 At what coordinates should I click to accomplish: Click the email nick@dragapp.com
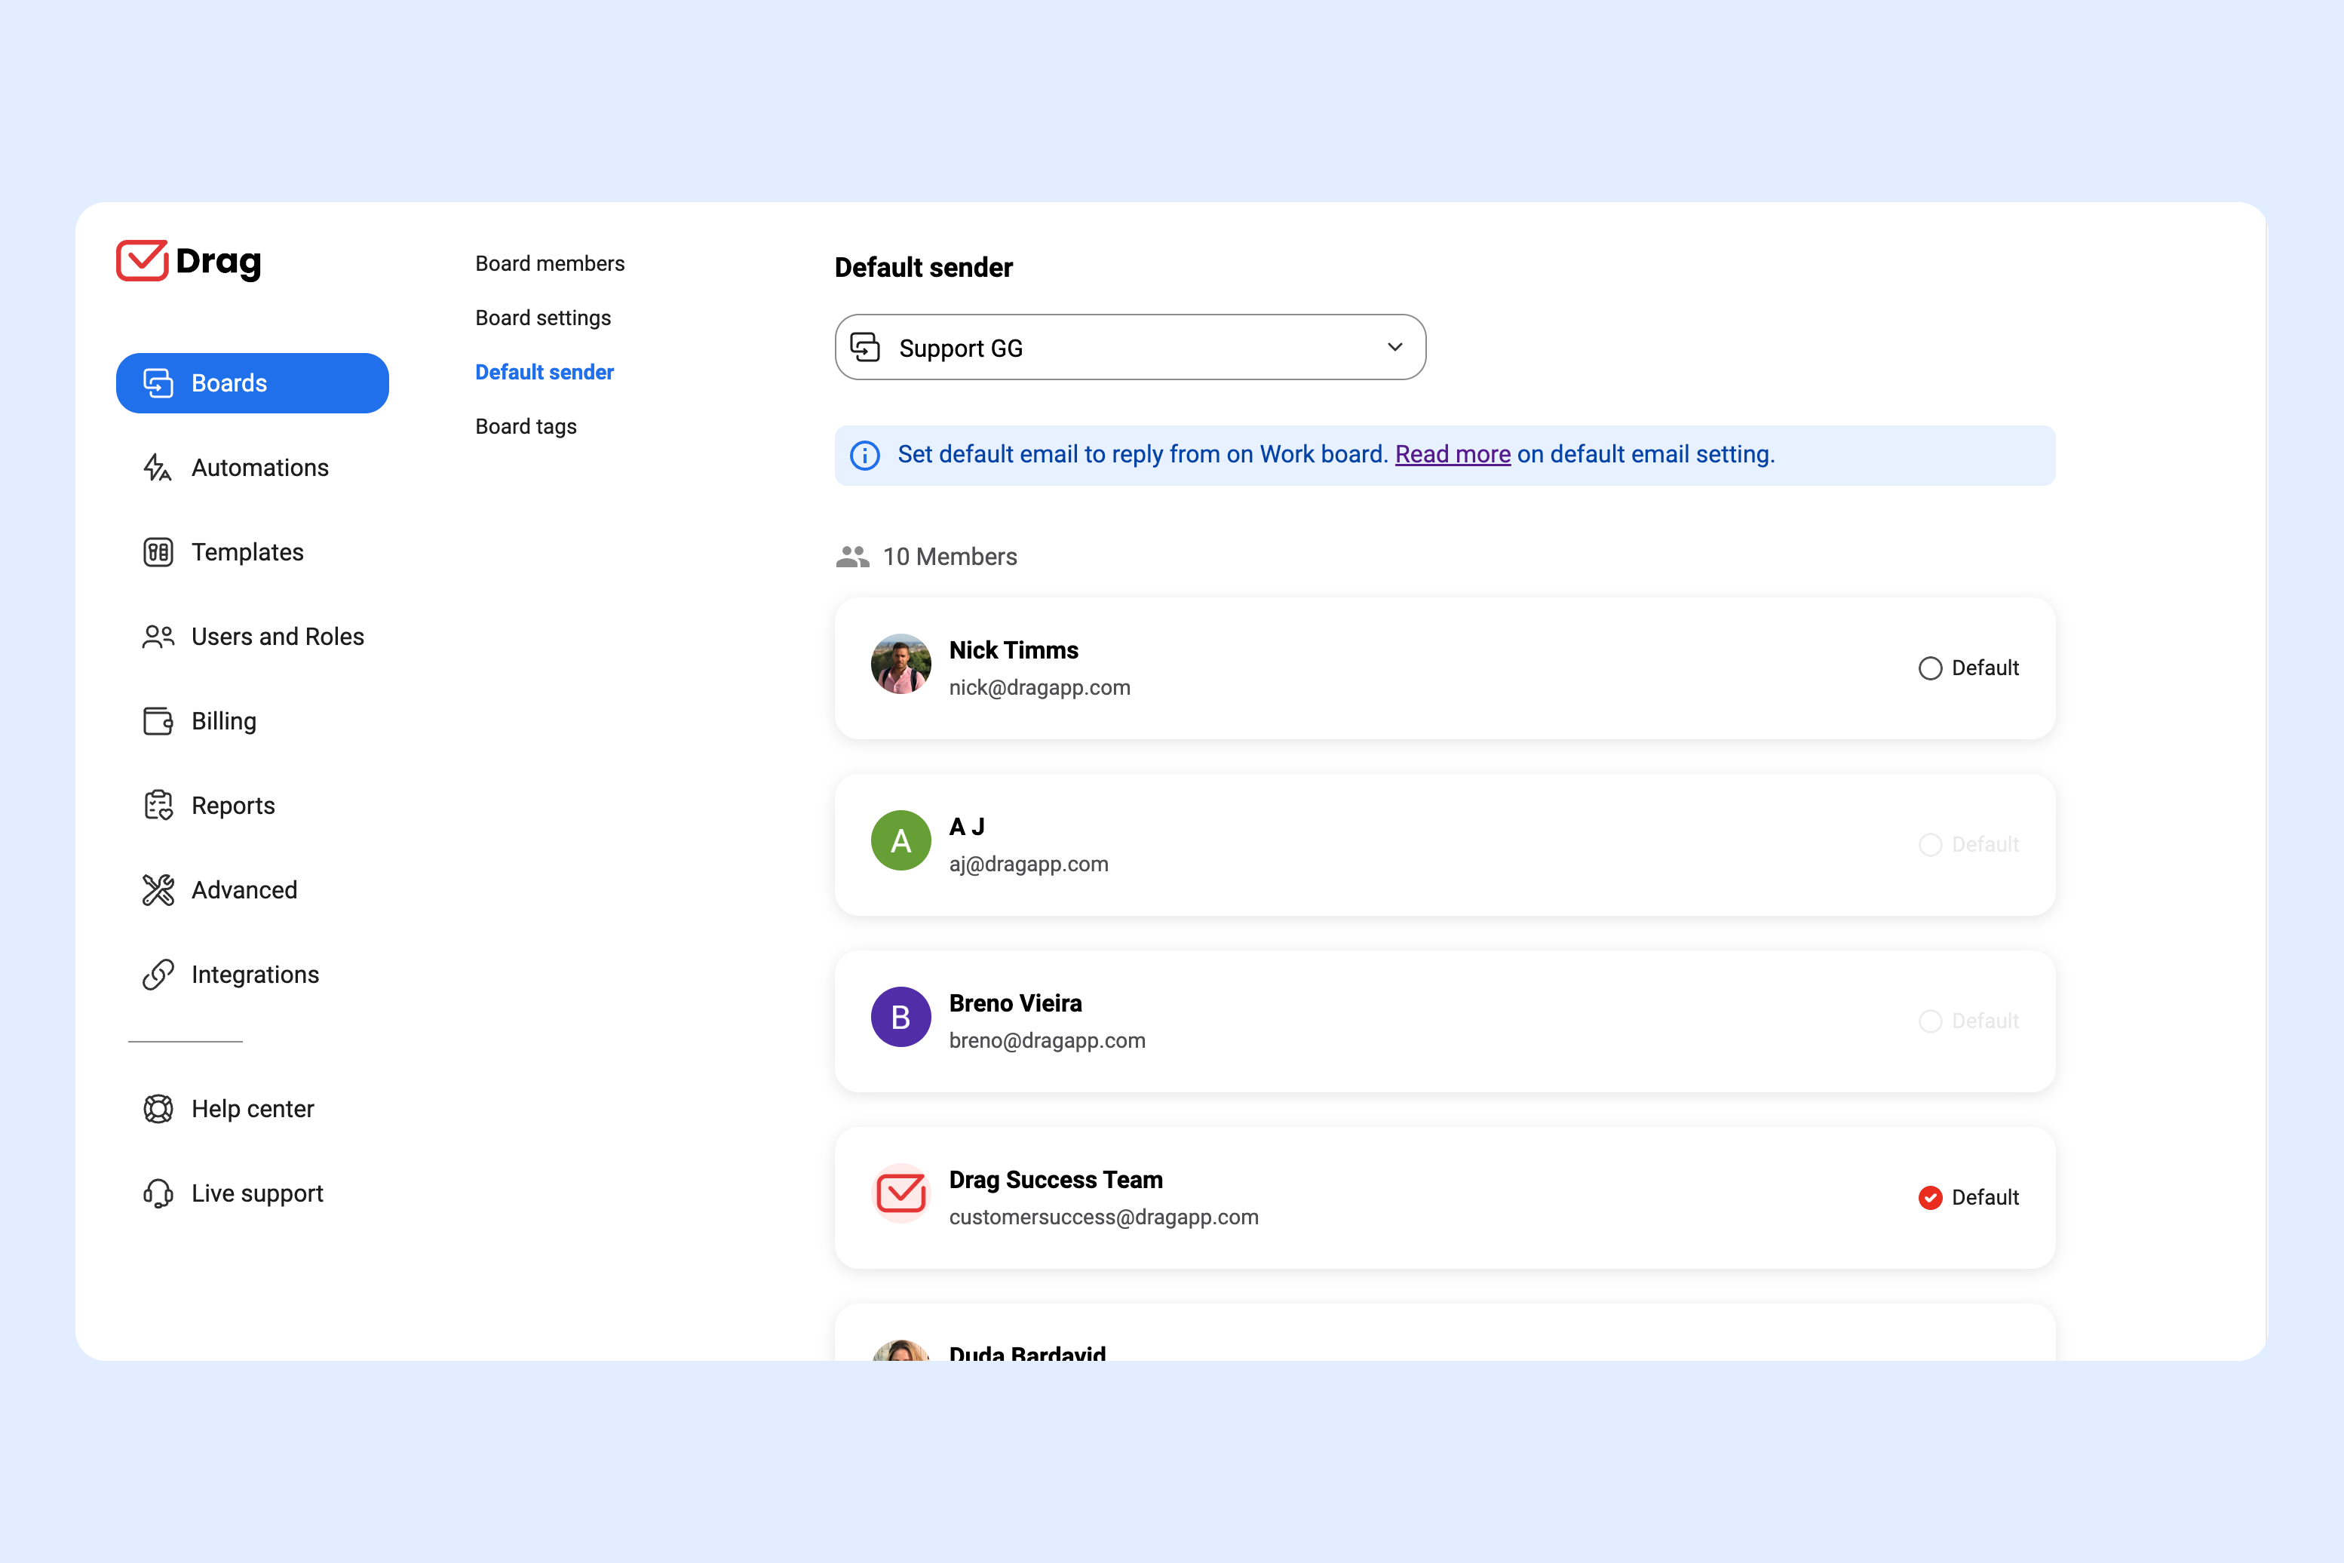pyautogui.click(x=1039, y=688)
